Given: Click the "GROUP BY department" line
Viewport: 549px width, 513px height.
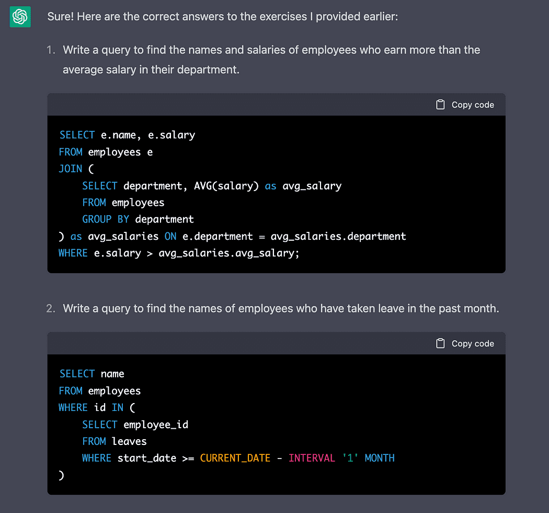Looking at the screenshot, I should tap(138, 219).
